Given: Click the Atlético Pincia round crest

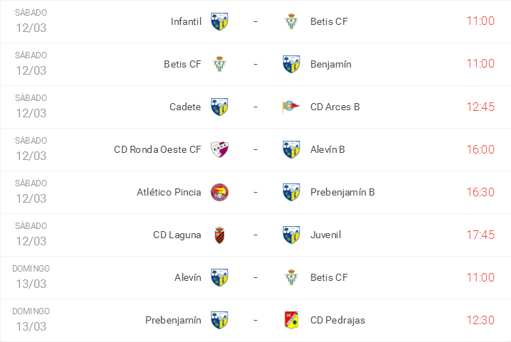Looking at the screenshot, I should pos(219,192).
